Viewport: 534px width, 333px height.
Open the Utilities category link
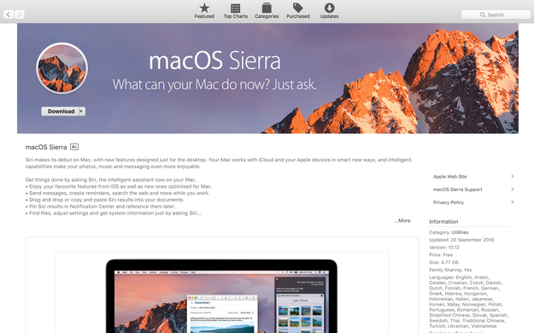(461, 232)
